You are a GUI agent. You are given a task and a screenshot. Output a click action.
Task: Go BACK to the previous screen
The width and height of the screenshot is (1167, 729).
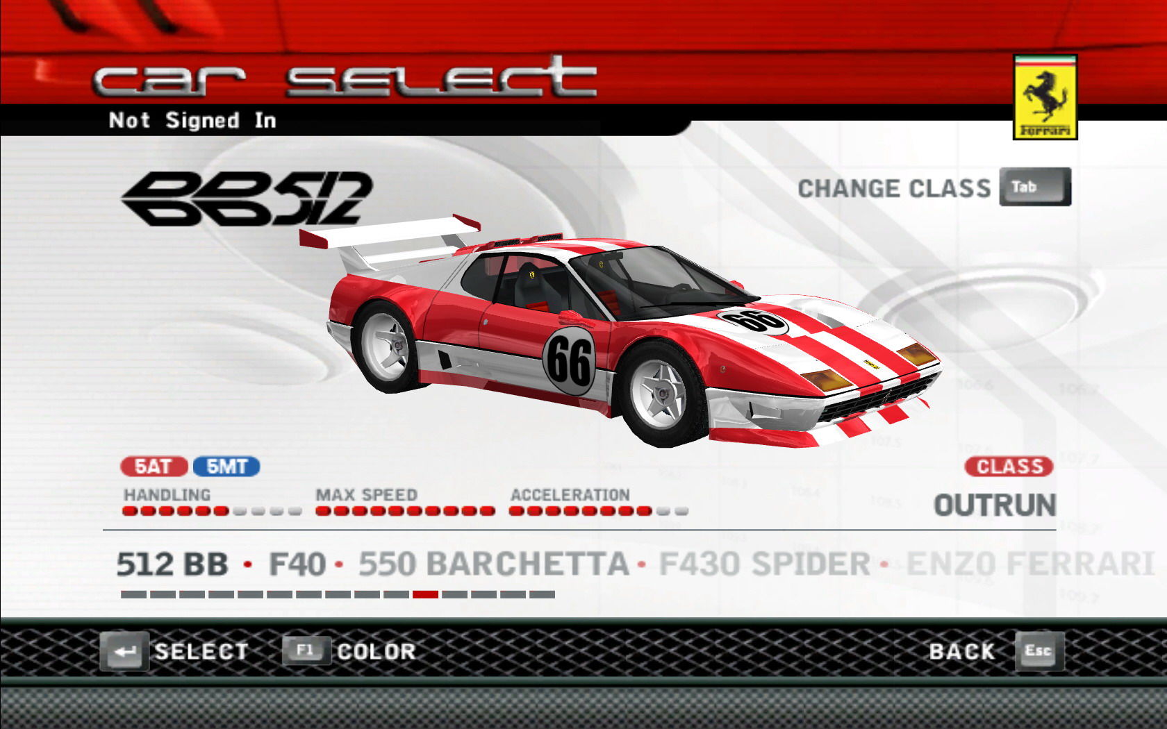[x=962, y=651]
